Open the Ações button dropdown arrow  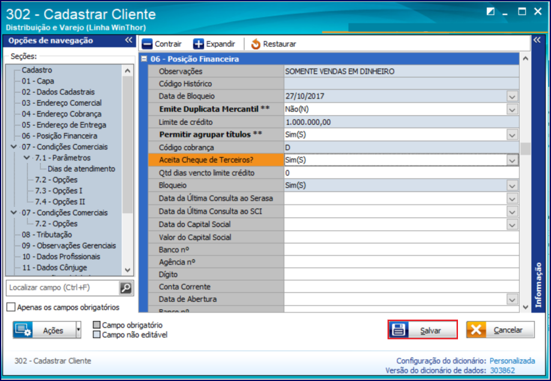(x=79, y=330)
